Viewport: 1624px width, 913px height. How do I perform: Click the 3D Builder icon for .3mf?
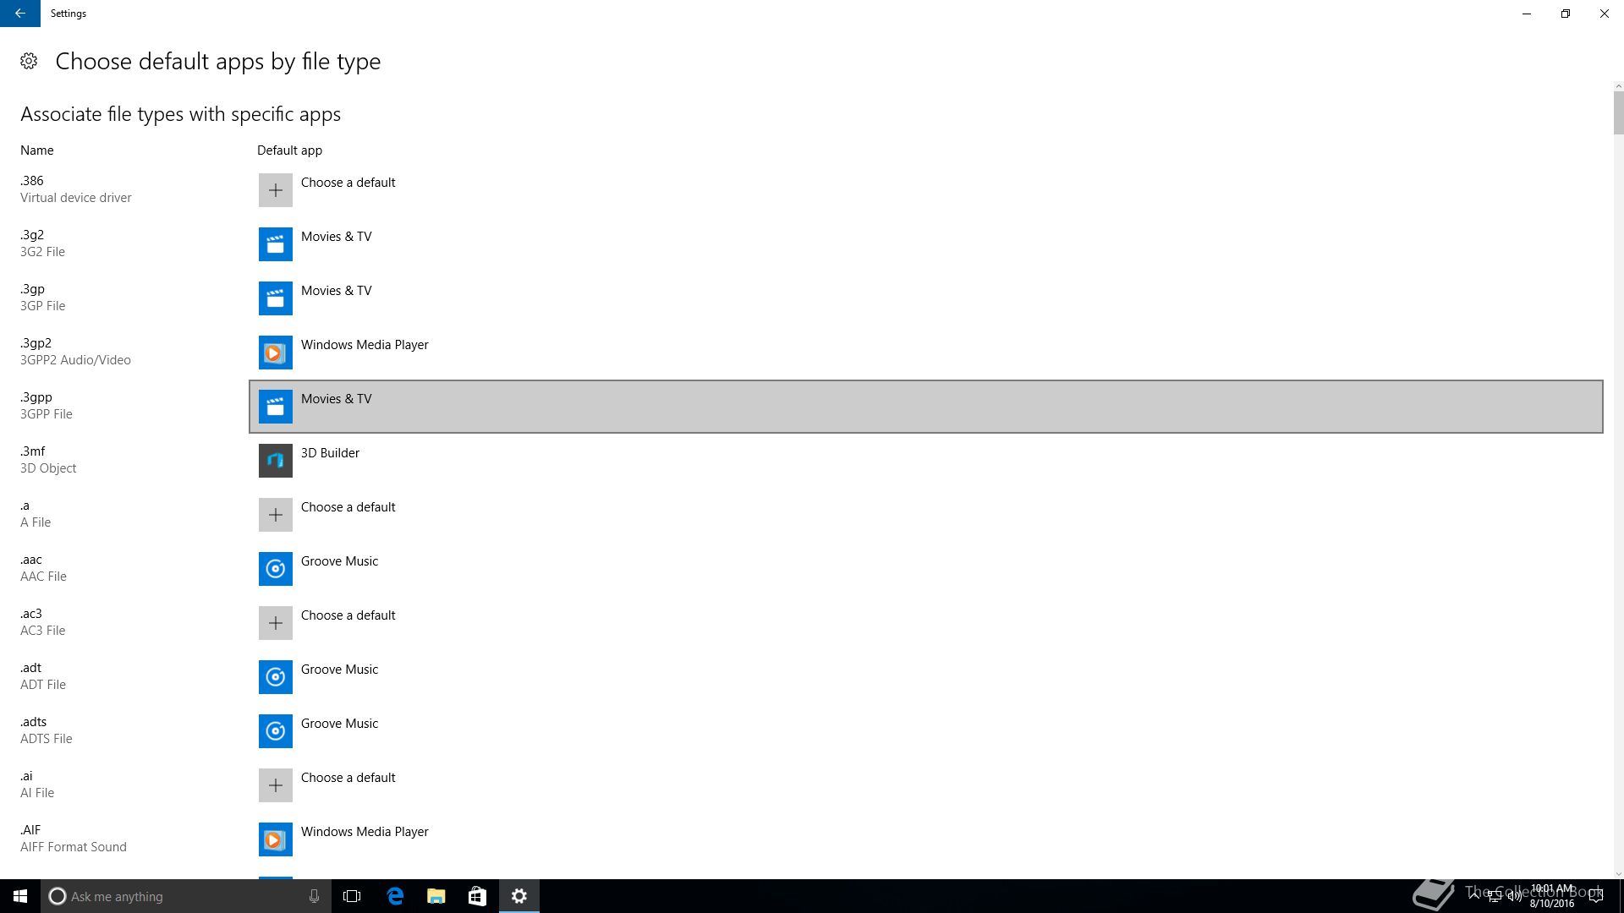pos(276,461)
